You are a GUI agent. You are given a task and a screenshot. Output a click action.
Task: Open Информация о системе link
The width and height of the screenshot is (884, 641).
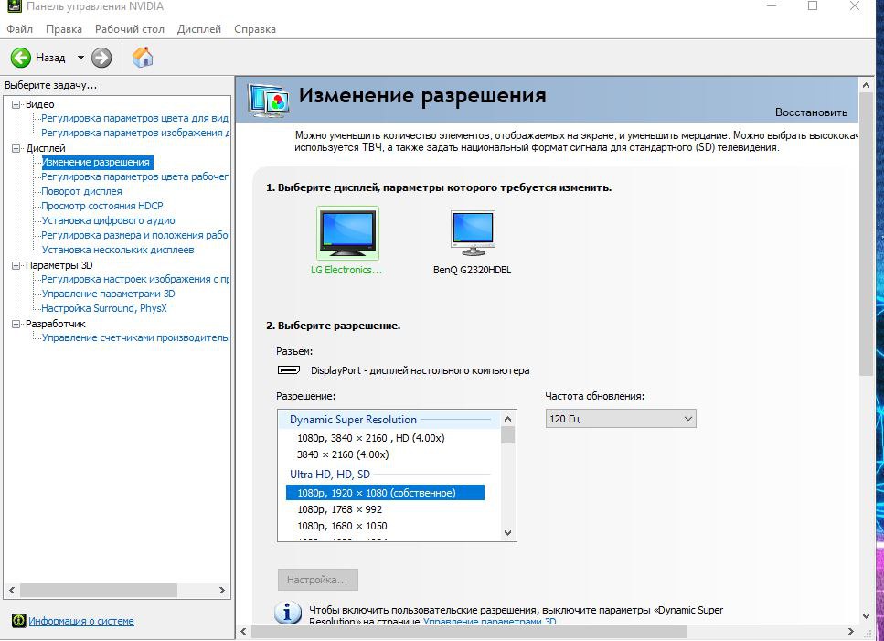click(x=81, y=621)
